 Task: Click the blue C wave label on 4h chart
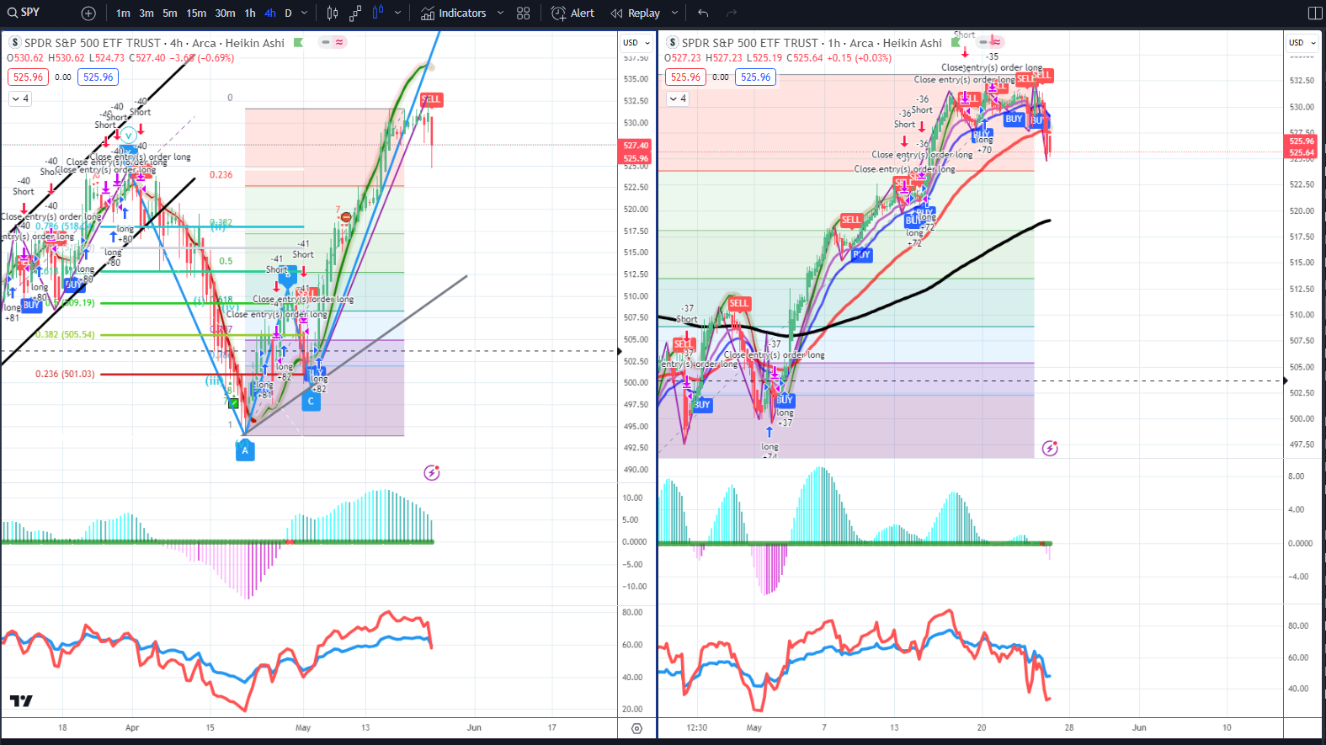311,402
